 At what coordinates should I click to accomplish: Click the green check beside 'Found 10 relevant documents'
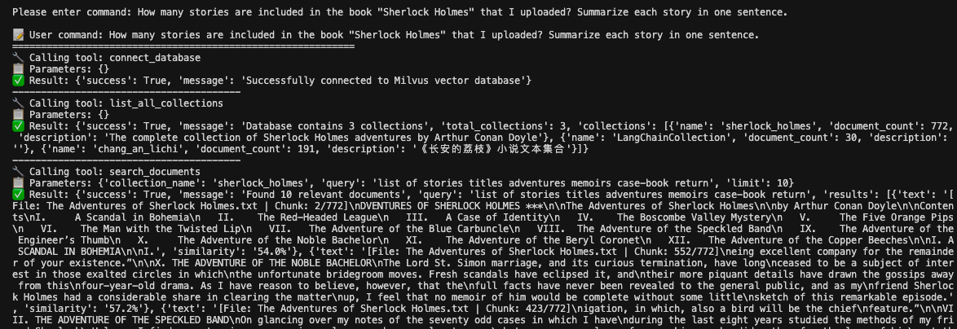[x=18, y=195]
